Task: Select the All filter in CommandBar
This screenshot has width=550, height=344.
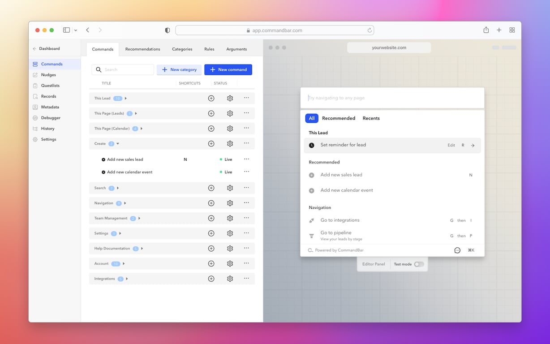Action: [312, 118]
